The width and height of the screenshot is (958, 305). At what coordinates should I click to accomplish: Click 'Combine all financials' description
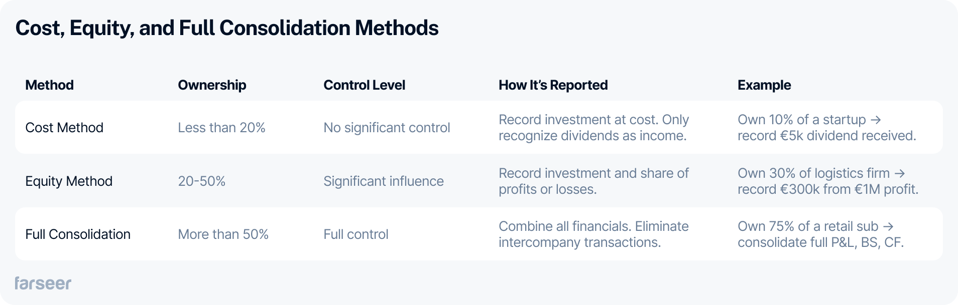[x=594, y=234]
